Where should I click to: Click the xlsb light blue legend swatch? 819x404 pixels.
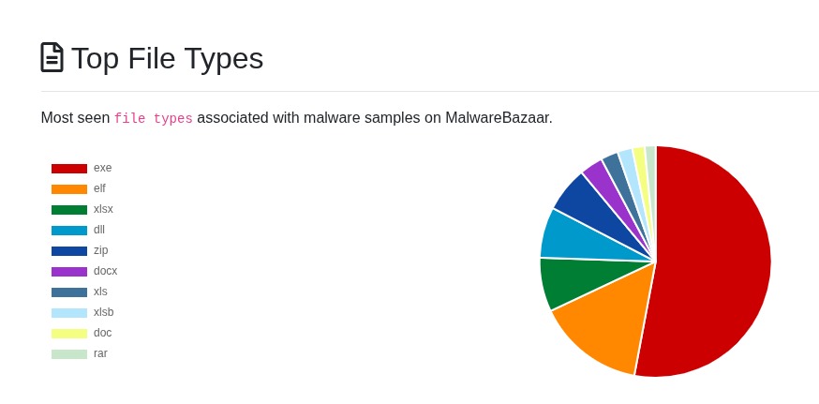69,312
